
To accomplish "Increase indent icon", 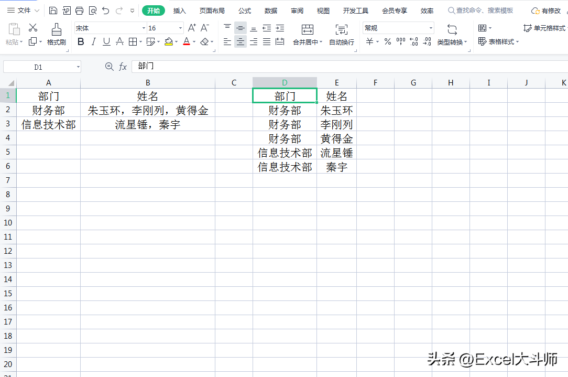I will click(280, 28).
